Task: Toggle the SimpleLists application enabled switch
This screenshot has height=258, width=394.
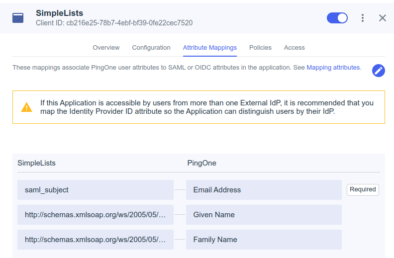Action: (x=337, y=18)
